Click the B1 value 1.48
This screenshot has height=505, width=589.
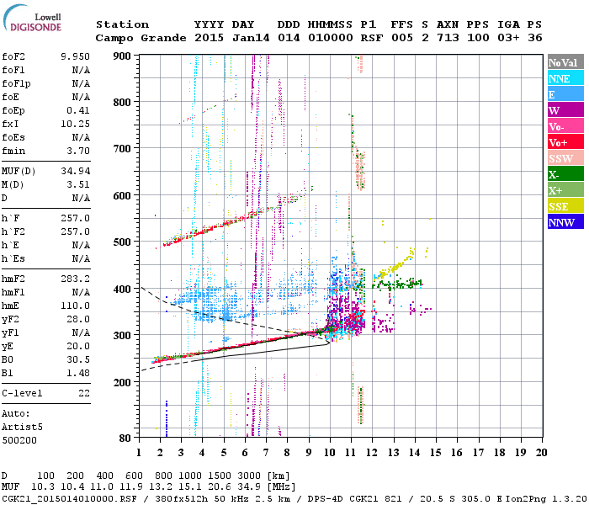pos(78,373)
